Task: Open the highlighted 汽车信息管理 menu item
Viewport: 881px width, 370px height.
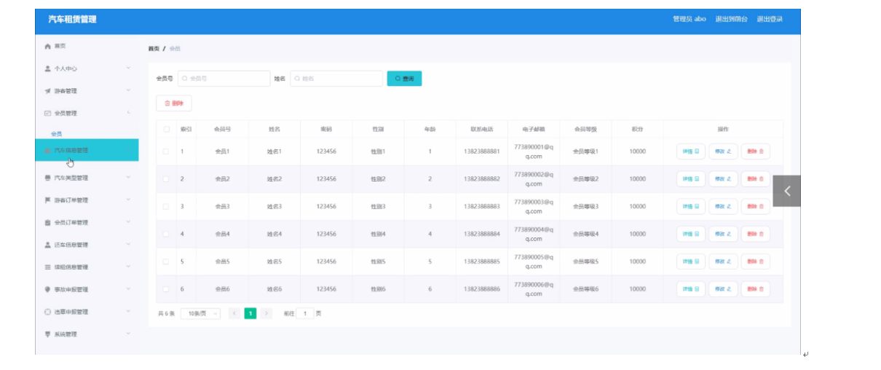Action: (87, 150)
